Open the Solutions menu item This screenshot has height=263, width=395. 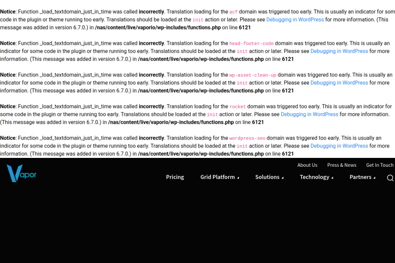pyautogui.click(x=267, y=177)
